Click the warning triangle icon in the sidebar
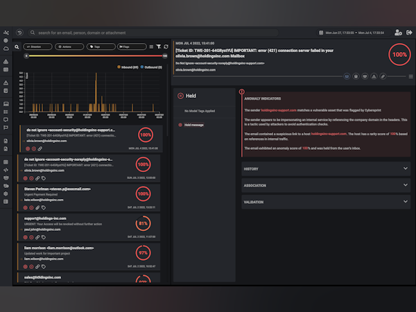 pyautogui.click(x=6, y=83)
